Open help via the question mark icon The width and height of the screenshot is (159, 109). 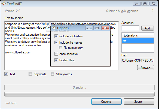152,11
